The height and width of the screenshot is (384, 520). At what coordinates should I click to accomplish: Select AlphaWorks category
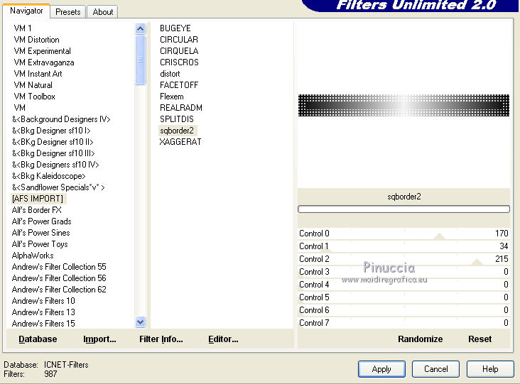tap(33, 256)
